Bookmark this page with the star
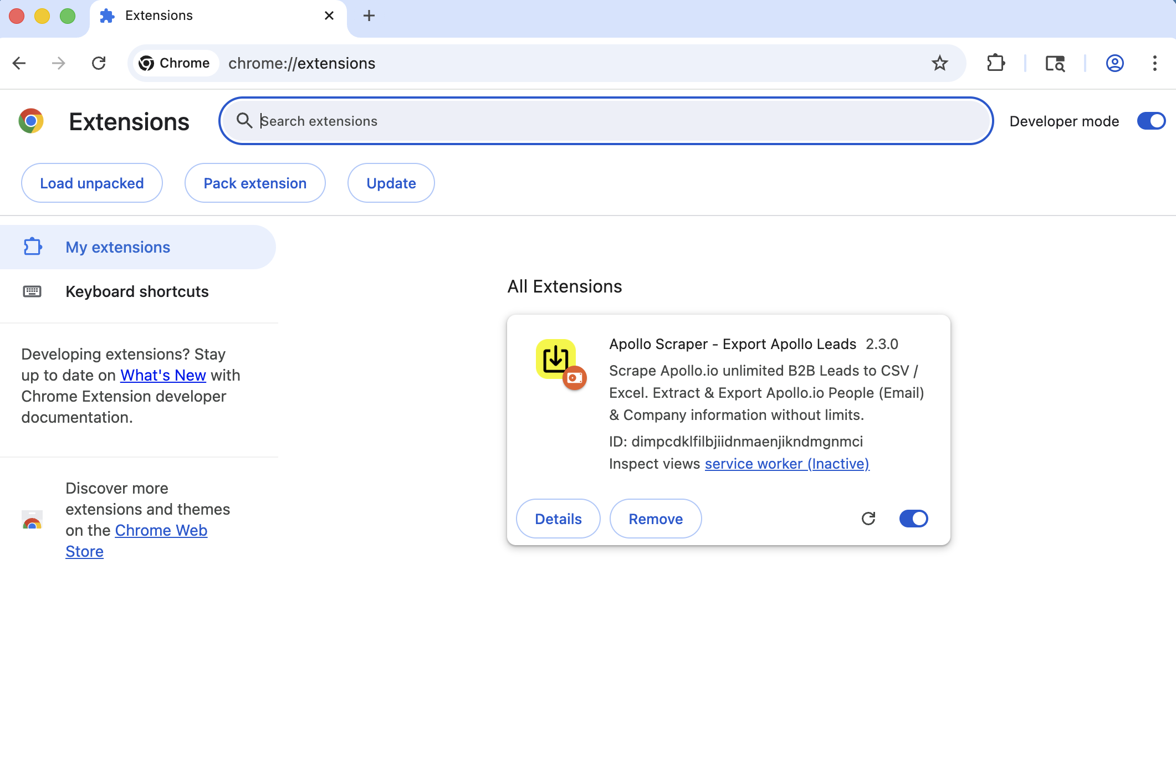1176x759 pixels. tap(939, 63)
